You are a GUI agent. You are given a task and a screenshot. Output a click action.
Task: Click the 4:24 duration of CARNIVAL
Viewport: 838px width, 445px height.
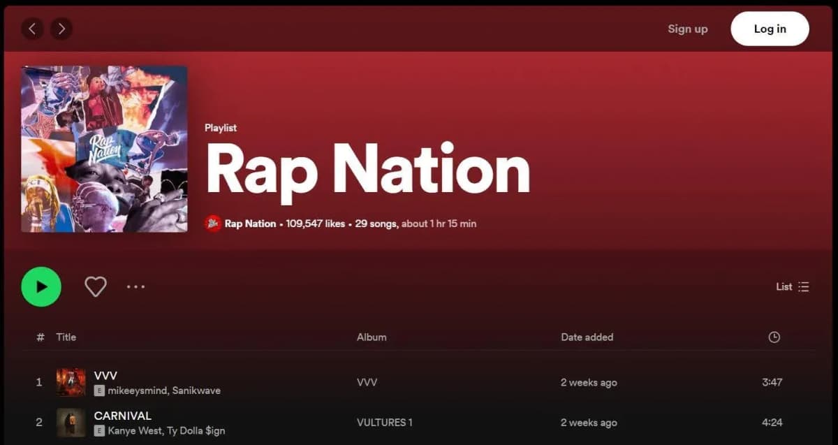pos(772,423)
